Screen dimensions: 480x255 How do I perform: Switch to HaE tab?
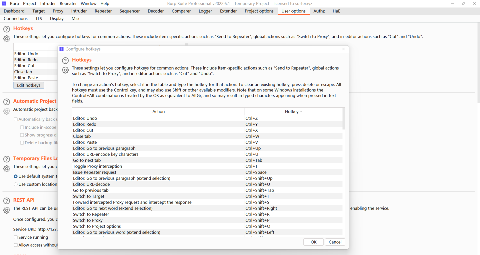coord(336,11)
